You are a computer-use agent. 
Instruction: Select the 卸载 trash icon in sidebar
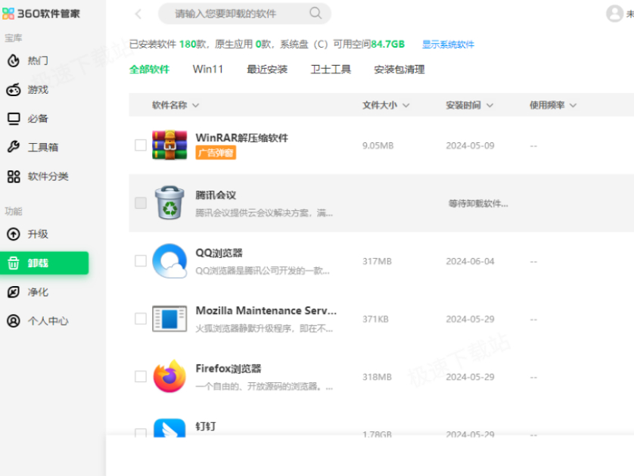point(14,263)
